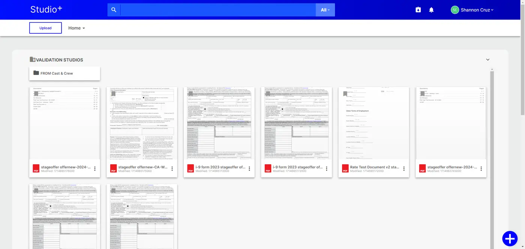The width and height of the screenshot is (525, 249).
Task: Open more options for Rate Test Document v2
Action: point(404,169)
